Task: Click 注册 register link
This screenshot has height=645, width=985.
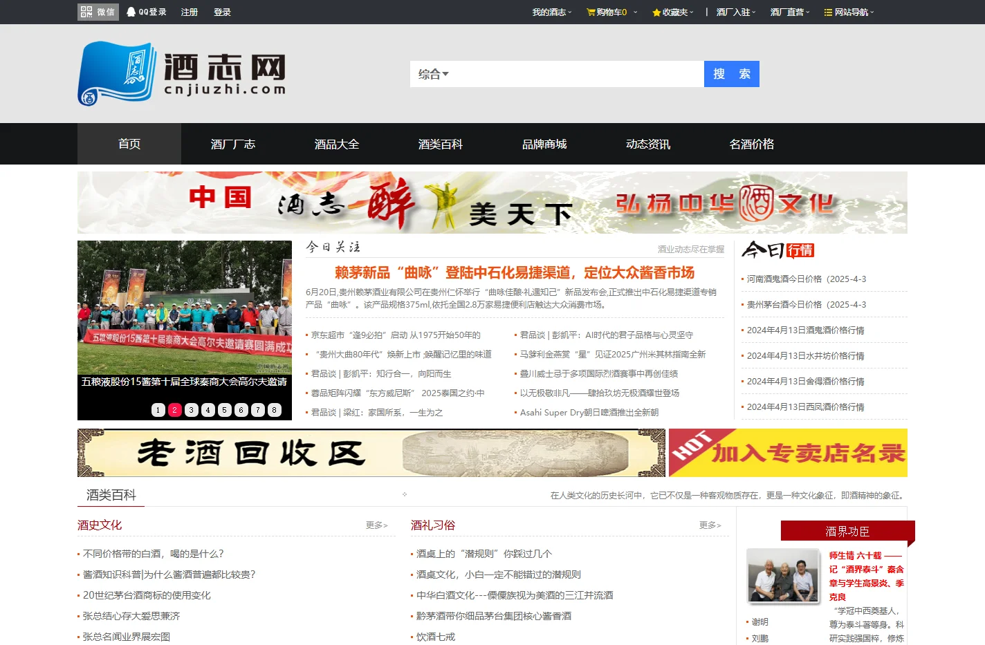Action: coord(190,12)
